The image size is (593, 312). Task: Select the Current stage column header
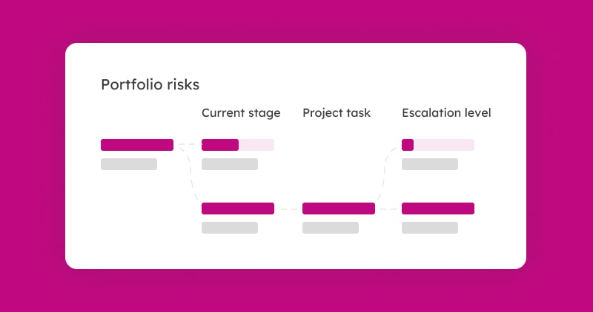point(241,113)
